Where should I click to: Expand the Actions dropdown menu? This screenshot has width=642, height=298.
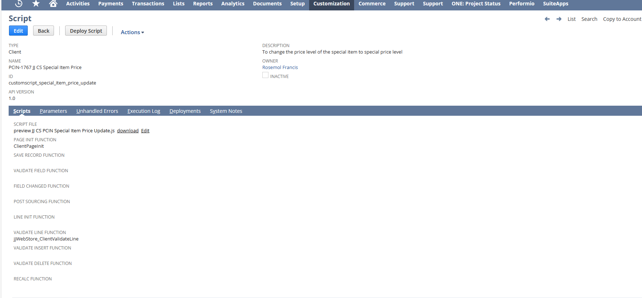132,32
